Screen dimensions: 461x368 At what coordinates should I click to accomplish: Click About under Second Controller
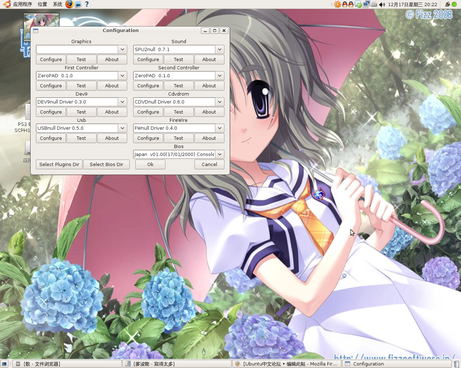pyautogui.click(x=209, y=86)
